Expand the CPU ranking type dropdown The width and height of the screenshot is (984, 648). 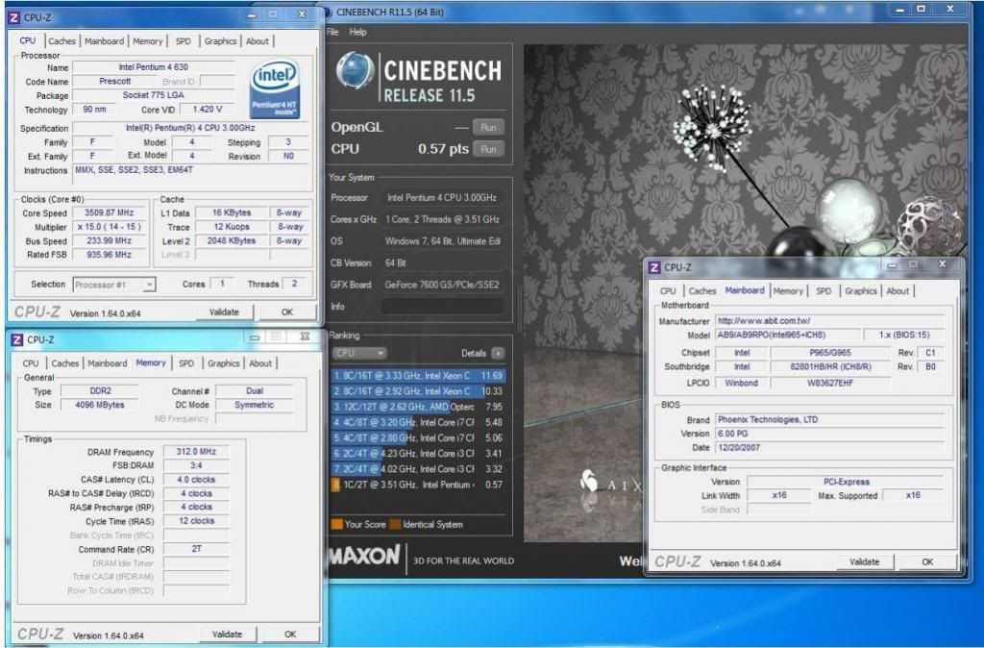[x=358, y=354]
